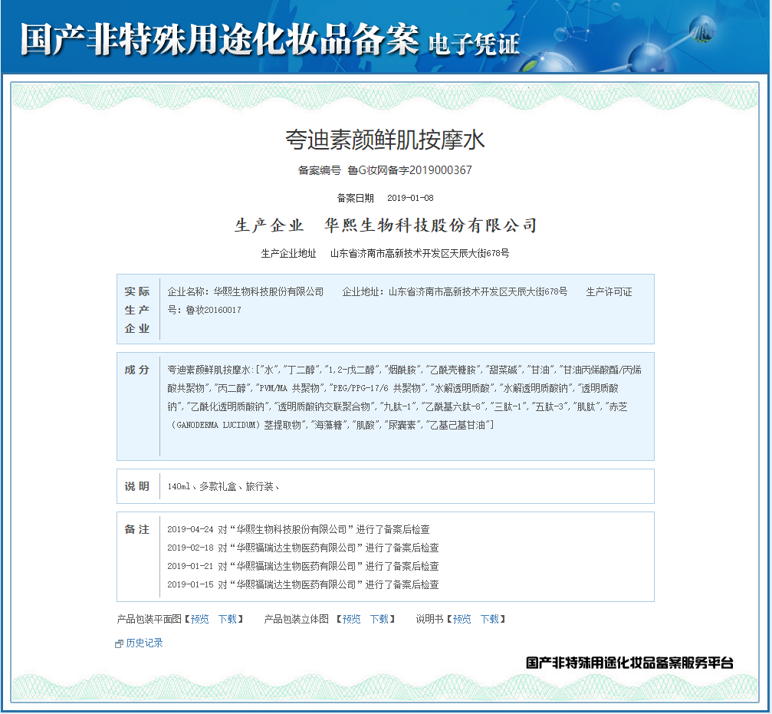Image resolution: width=772 pixels, height=714 pixels.
Task: Click the 2019-01-15 remark entry
Action: tap(303, 584)
